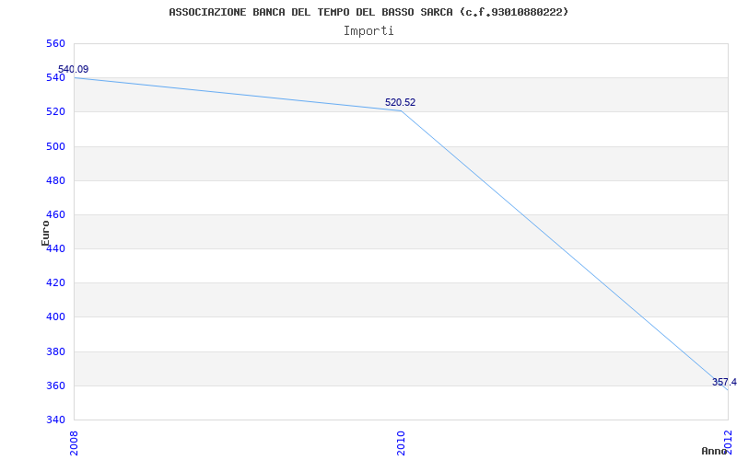737x460 pixels.
Task: Select the 520.52 data point label
Action: (401, 103)
